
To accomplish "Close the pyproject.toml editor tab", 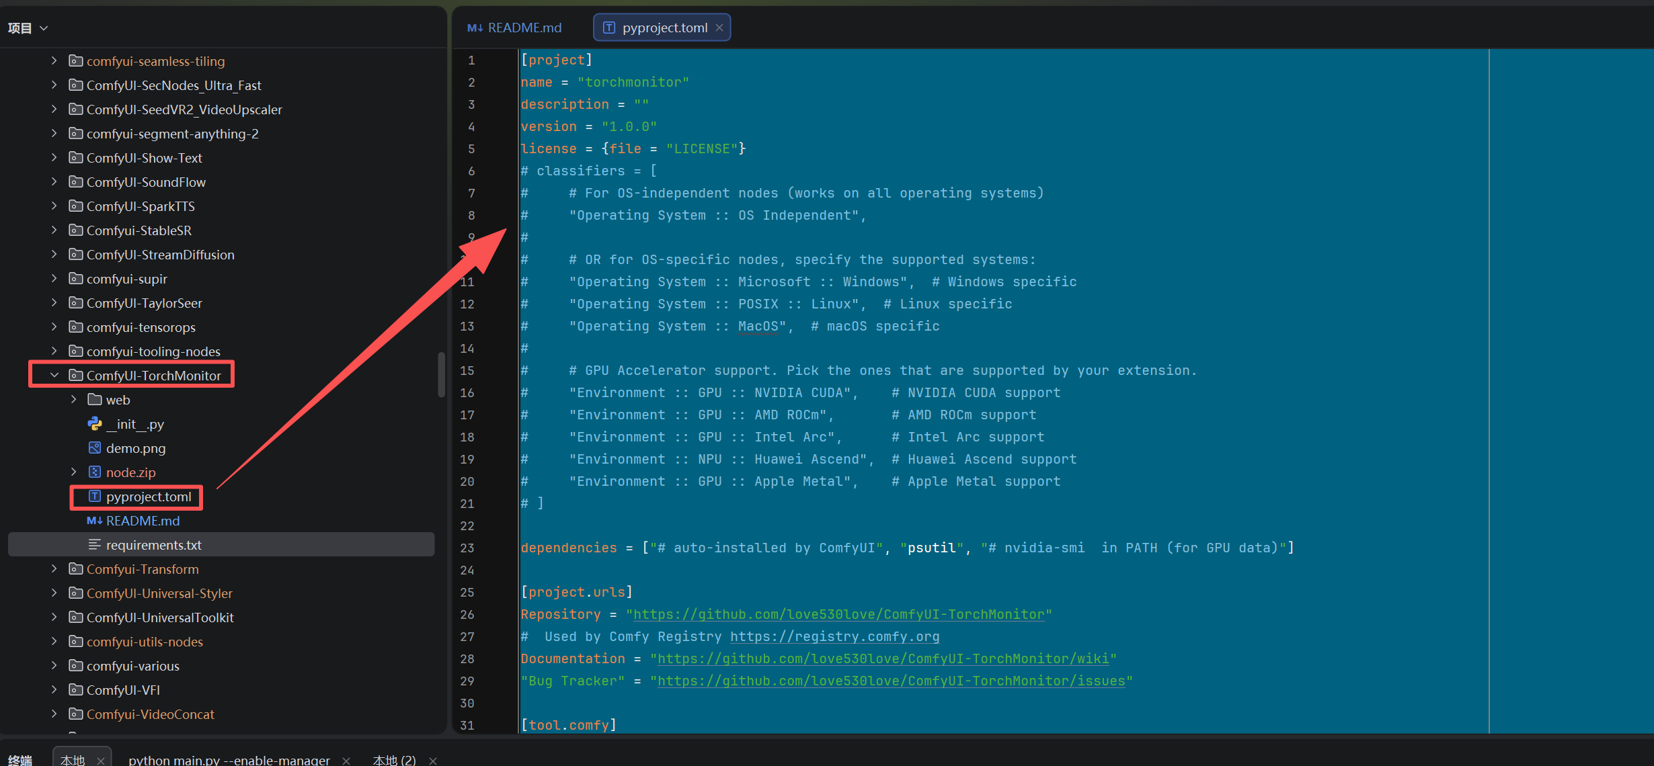I will (719, 28).
